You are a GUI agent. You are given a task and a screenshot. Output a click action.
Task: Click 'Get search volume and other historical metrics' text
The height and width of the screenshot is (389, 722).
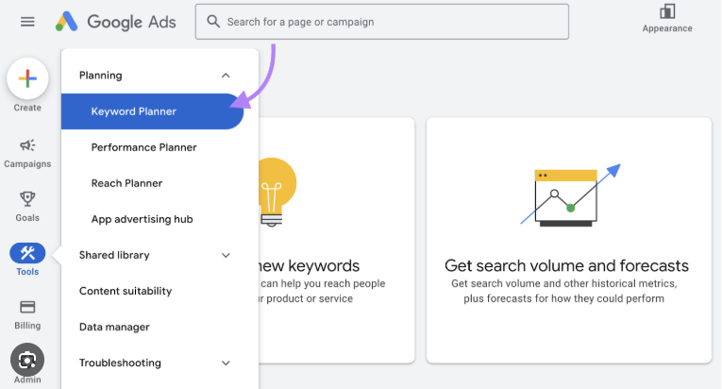pos(564,283)
